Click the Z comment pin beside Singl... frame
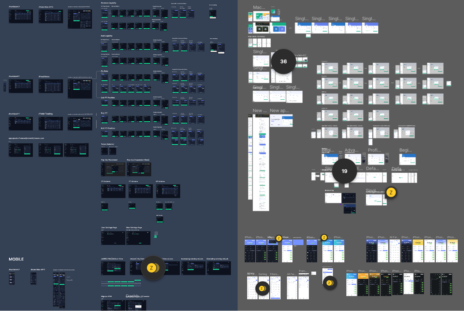The height and width of the screenshot is (311, 464). 391,193
